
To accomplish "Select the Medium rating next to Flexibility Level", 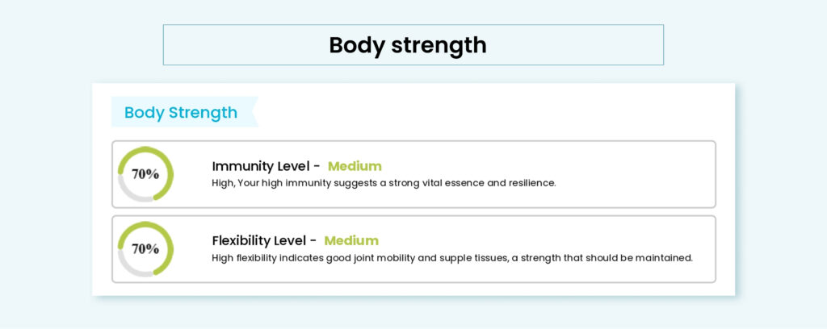I will 351,241.
